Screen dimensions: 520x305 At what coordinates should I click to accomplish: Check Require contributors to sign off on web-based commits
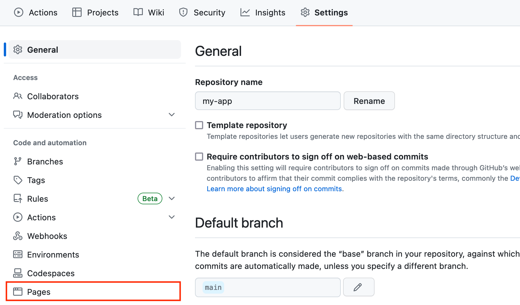199,157
